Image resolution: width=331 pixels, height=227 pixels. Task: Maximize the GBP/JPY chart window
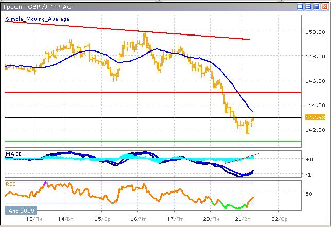pyautogui.click(x=316, y=7)
